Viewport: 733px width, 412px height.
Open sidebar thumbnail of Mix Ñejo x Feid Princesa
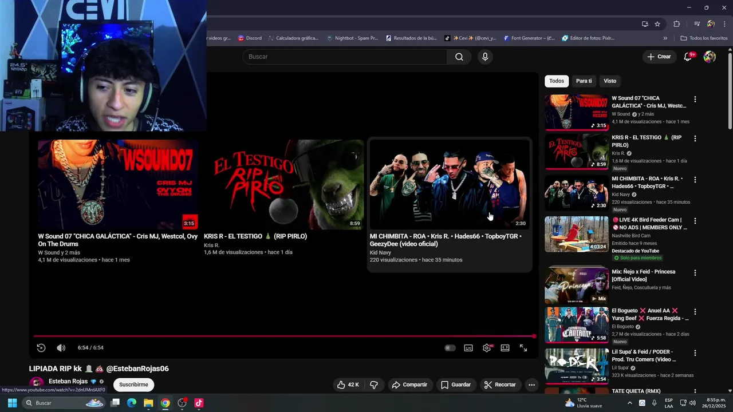point(577,286)
